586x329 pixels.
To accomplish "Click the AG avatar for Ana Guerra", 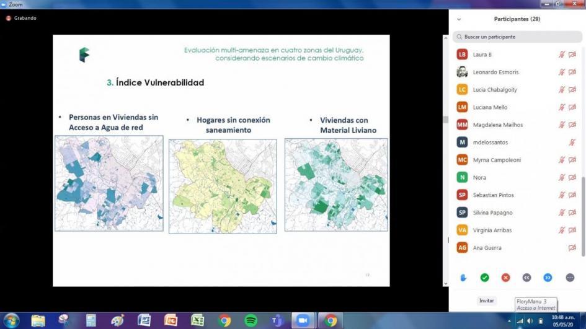I will click(x=463, y=248).
